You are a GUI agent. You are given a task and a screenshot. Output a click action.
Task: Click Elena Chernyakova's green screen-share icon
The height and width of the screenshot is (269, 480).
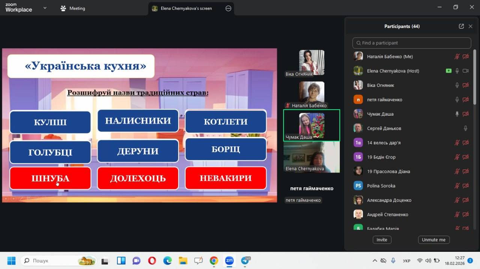pos(448,71)
